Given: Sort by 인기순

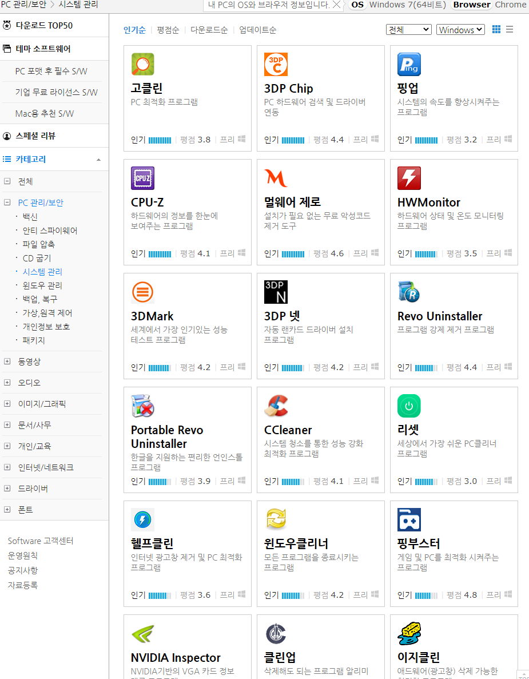Looking at the screenshot, I should [x=134, y=30].
